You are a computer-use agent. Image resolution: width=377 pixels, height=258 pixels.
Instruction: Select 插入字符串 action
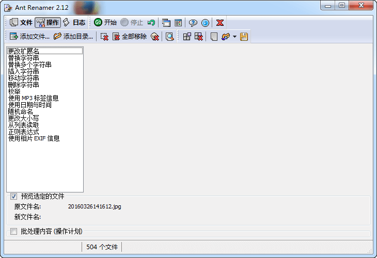(x=45, y=71)
